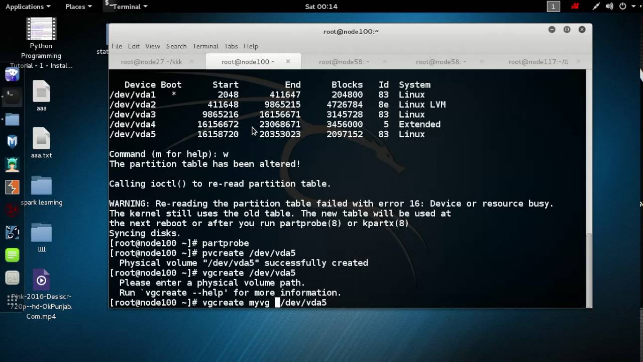This screenshot has width=643, height=362.
Task: Minimize the terminal window
Action: 552,30
